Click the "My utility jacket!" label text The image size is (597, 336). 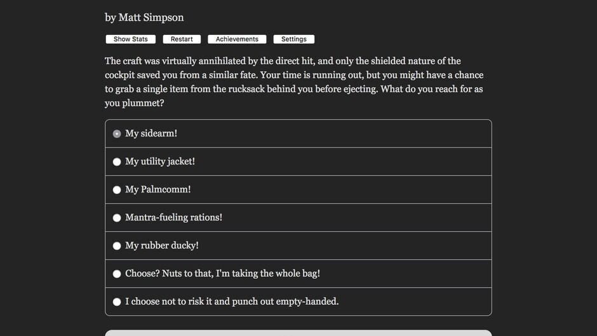coord(160,161)
